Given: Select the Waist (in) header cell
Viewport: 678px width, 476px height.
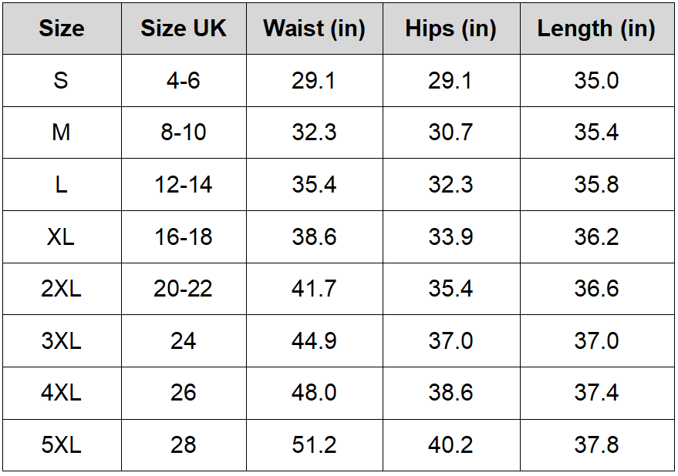Looking at the screenshot, I should click(x=314, y=28).
